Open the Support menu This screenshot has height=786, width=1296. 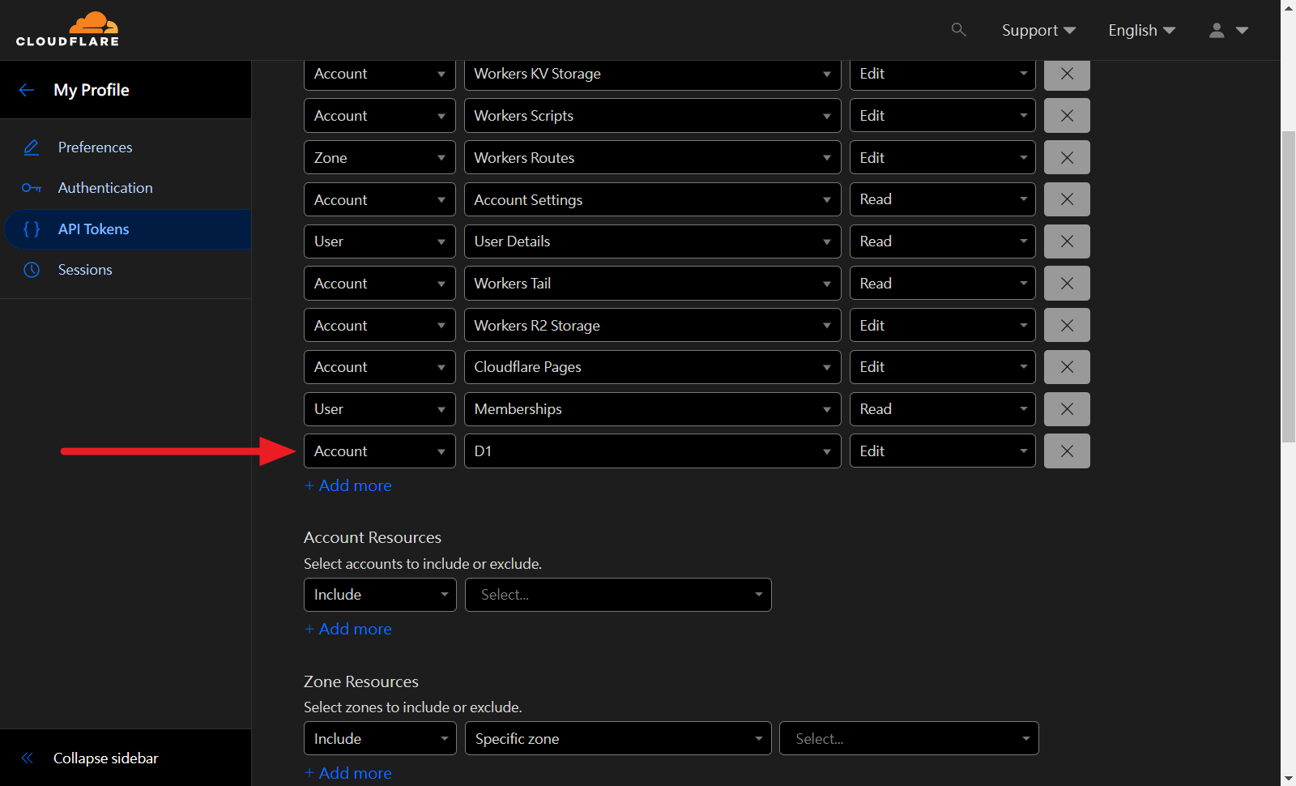(1038, 30)
